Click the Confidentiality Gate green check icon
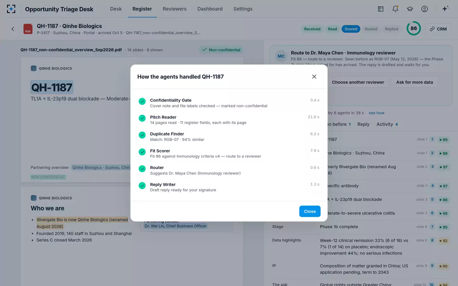The image size is (458, 286). pyautogui.click(x=142, y=101)
